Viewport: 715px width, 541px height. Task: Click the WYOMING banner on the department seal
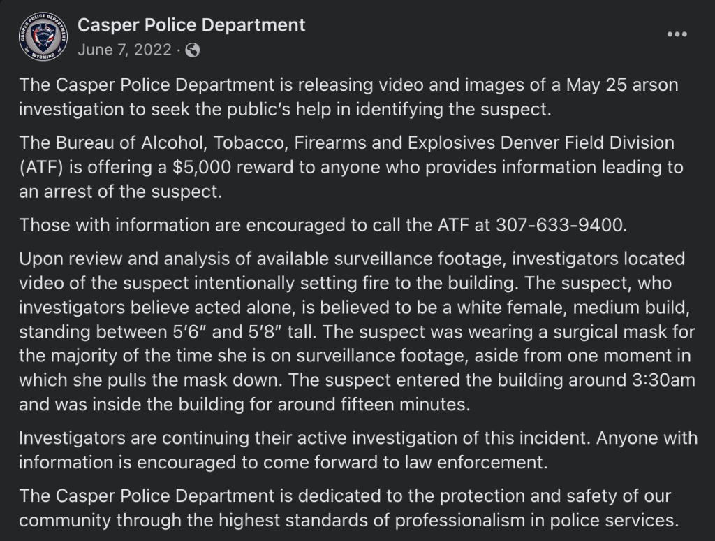tap(44, 55)
